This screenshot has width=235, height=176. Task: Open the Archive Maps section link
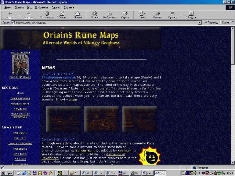click(x=20, y=104)
